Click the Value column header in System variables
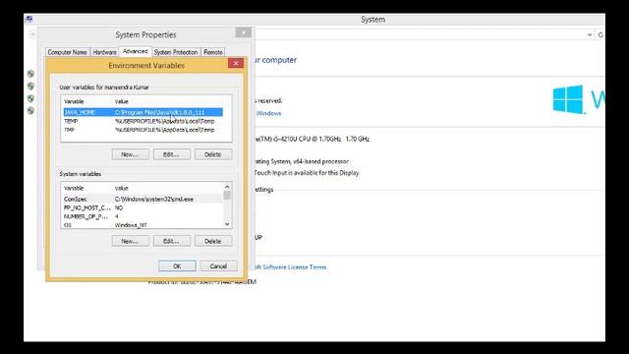629x354 pixels. [122, 188]
